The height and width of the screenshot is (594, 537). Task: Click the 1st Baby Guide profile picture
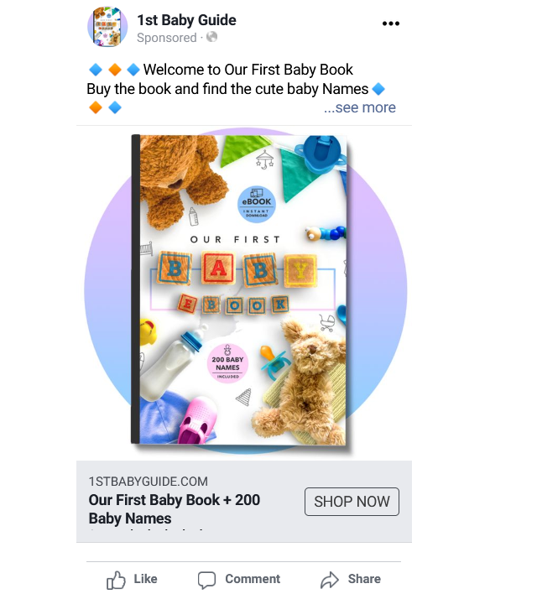107,27
